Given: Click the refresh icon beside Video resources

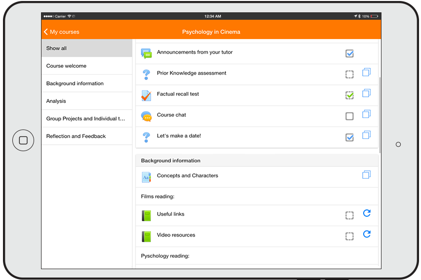Looking at the screenshot, I should point(367,234).
